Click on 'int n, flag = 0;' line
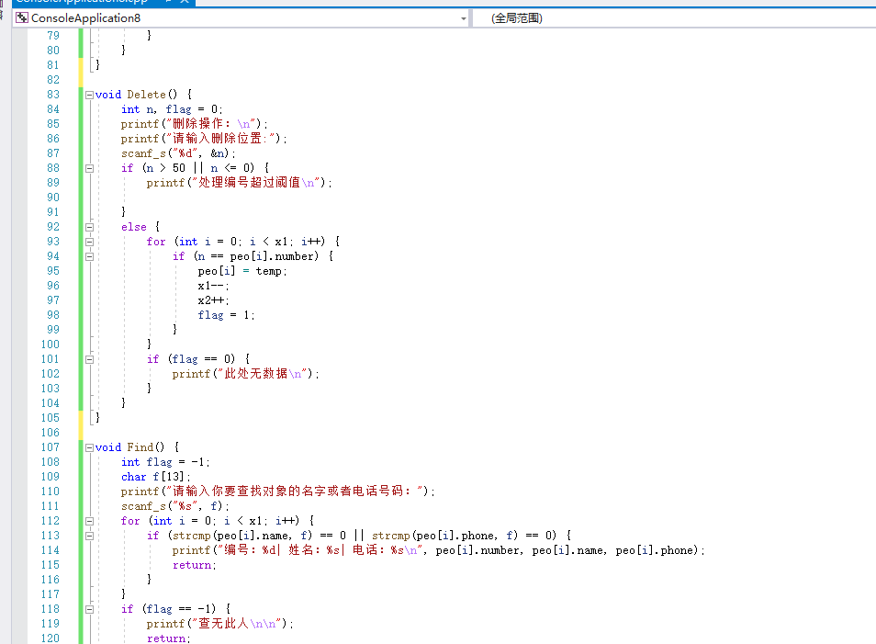The image size is (876, 644). pos(172,109)
